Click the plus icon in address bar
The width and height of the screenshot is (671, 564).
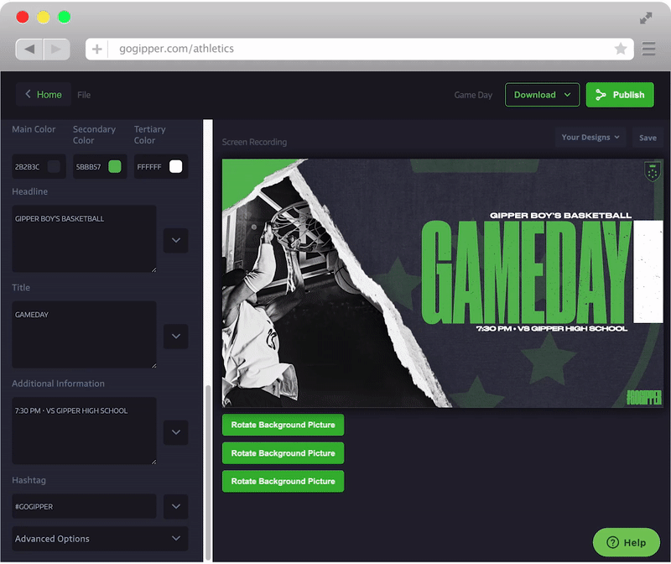(x=97, y=50)
